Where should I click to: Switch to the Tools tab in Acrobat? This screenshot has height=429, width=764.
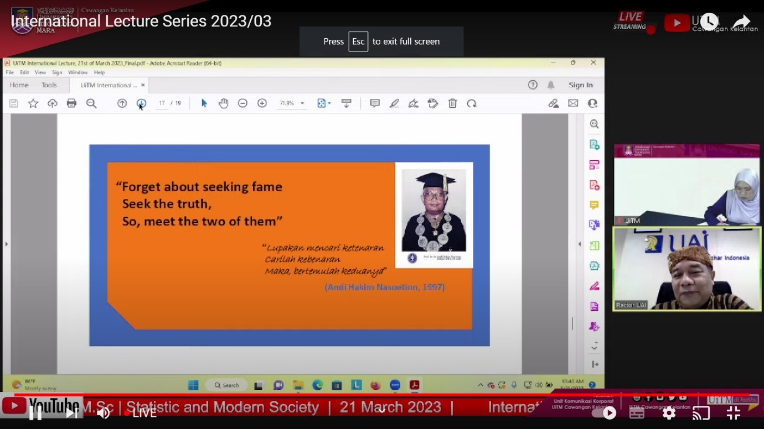(x=49, y=85)
